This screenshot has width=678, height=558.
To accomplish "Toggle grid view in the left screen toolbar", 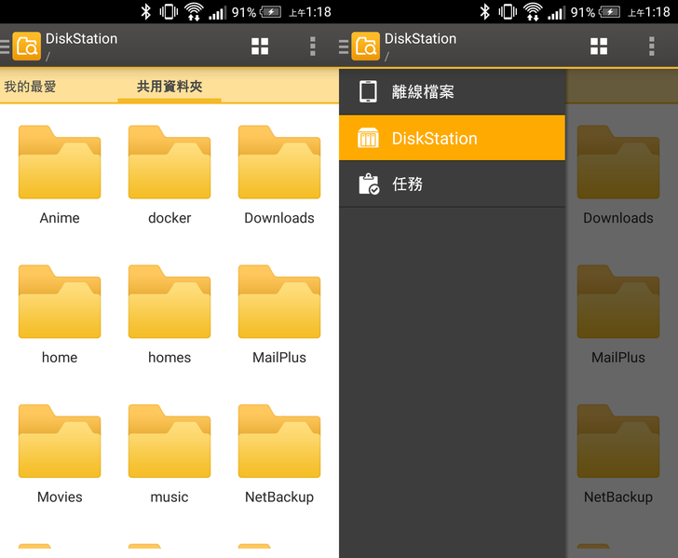I will coord(260,47).
